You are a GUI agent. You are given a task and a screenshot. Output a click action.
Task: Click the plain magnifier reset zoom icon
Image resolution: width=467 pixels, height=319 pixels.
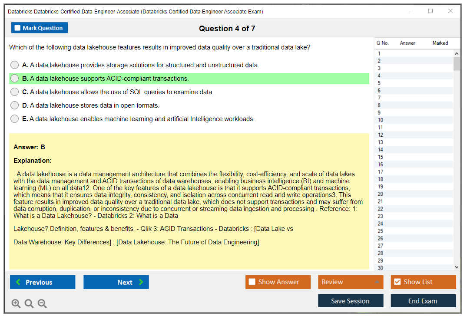point(29,303)
